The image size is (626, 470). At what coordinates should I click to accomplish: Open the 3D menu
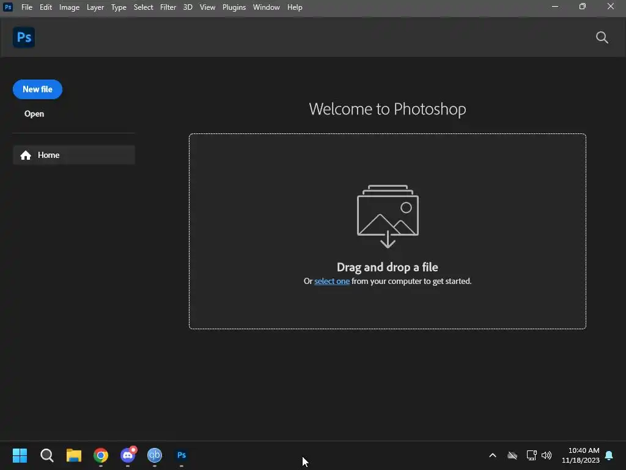point(188,7)
